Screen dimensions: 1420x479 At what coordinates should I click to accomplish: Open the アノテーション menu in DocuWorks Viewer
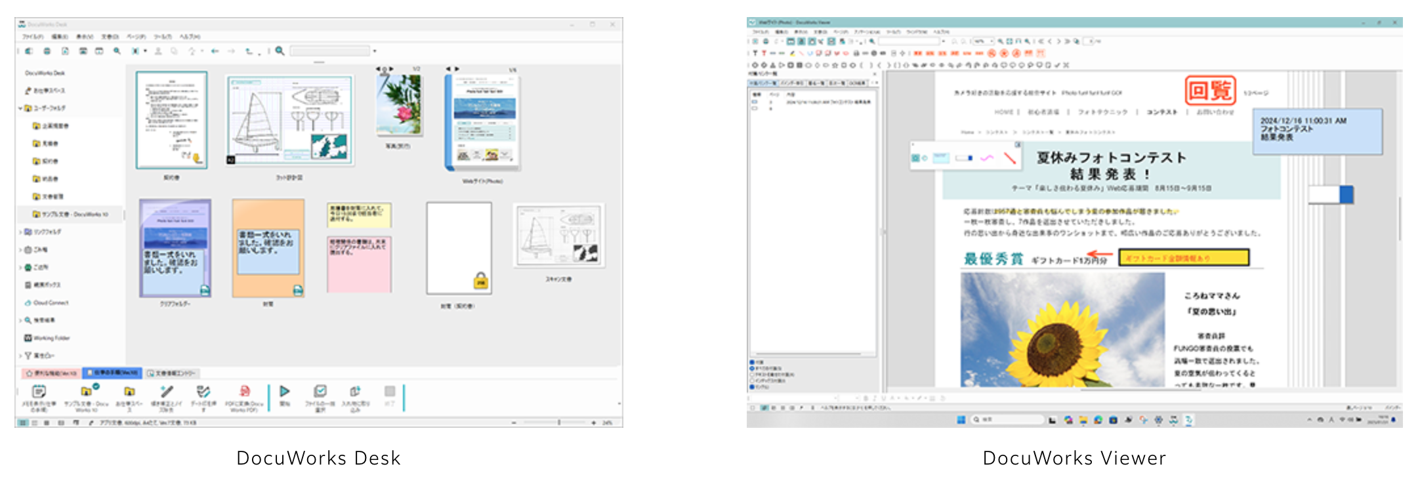(866, 31)
